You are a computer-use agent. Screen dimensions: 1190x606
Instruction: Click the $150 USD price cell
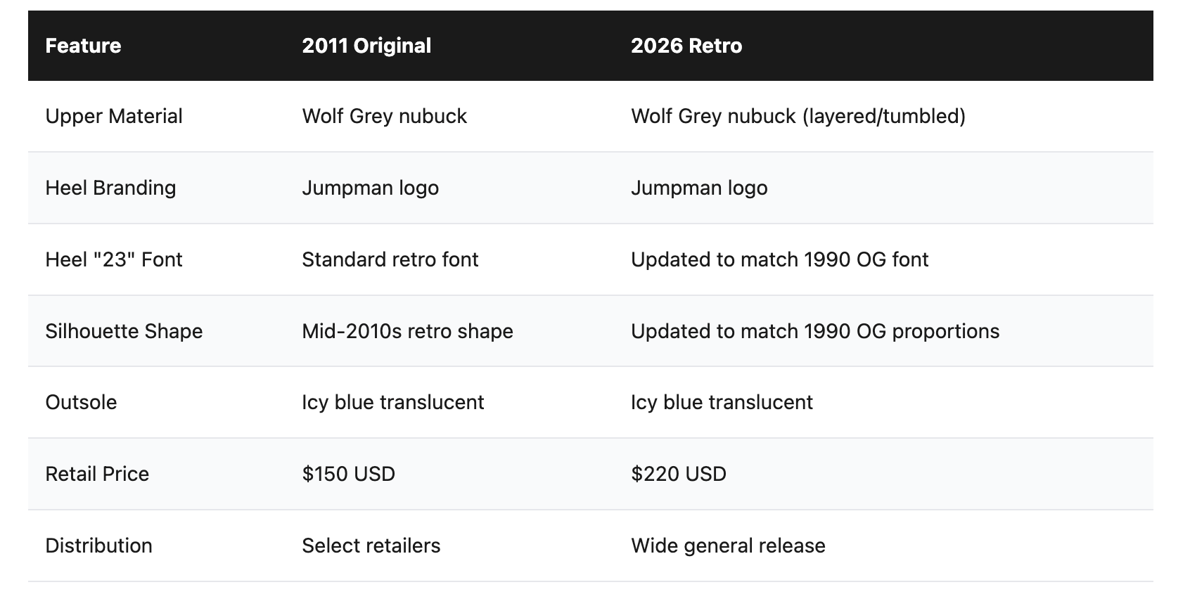pos(348,474)
